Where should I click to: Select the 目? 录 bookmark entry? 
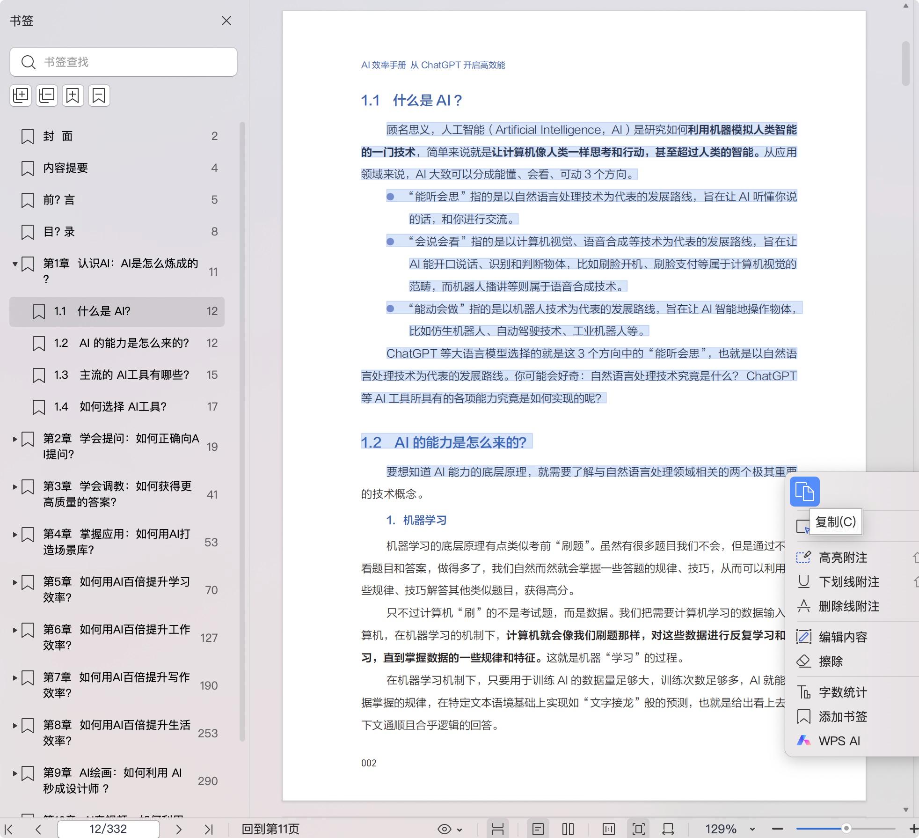point(117,232)
